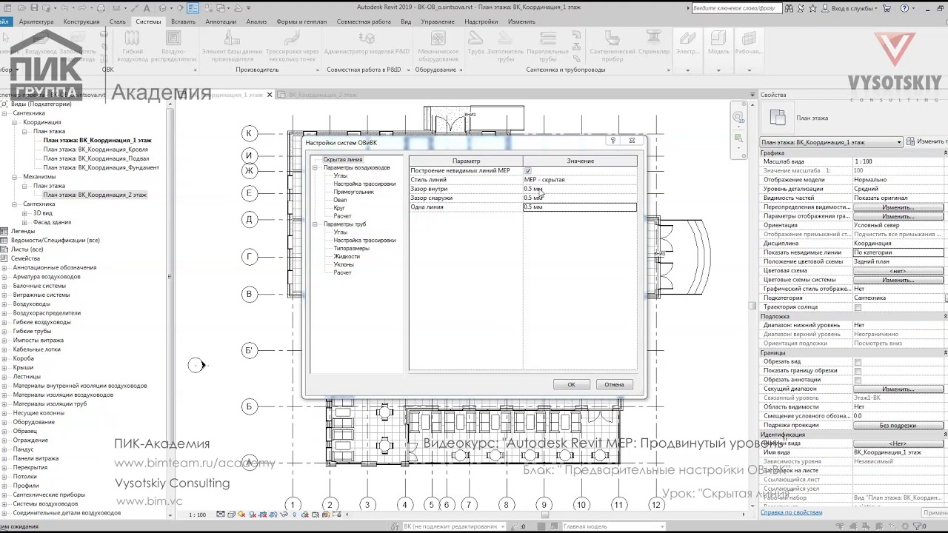Switch to the Аннотации ribbon tab
This screenshot has height=533, width=948.
(221, 21)
